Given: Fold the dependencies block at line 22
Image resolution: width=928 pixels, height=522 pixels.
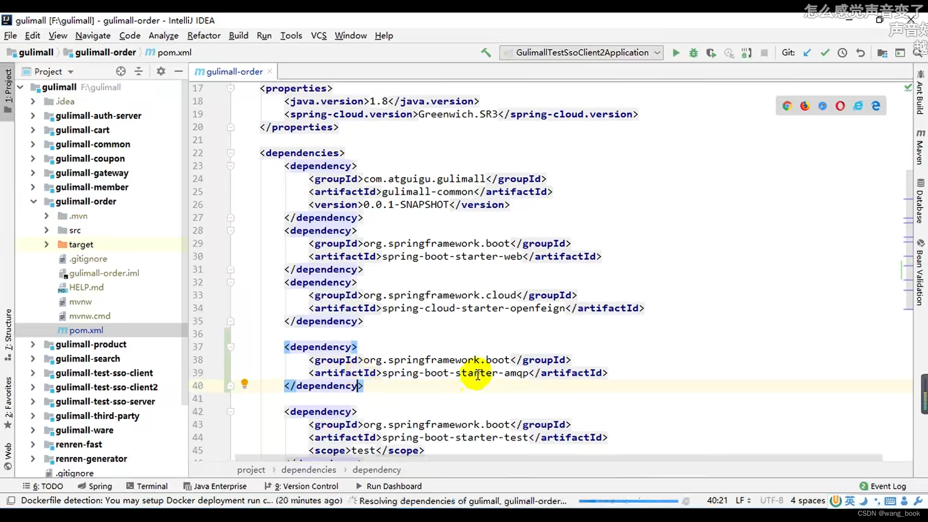Looking at the screenshot, I should click(231, 153).
